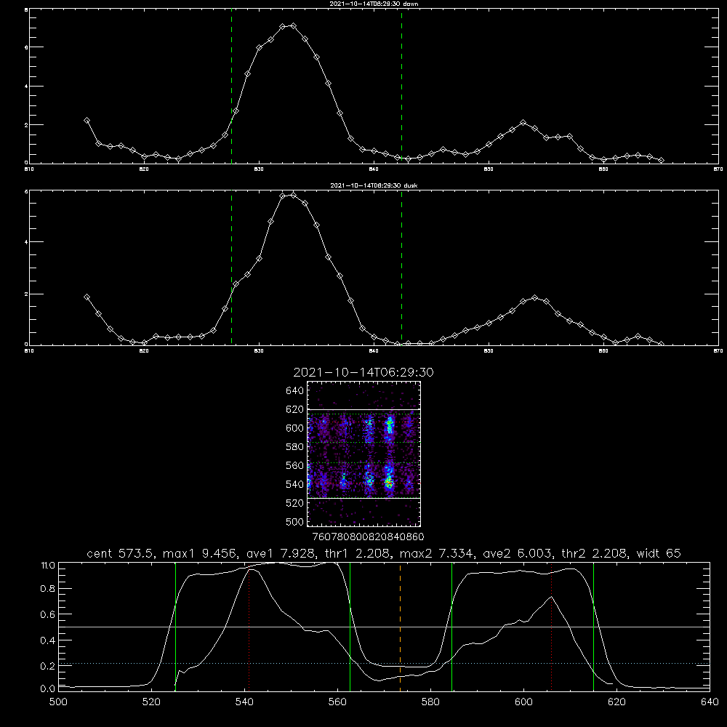Click the '0.0' y-axis label of bottom plot
Viewport: 727px width, 727px height.
[48, 689]
